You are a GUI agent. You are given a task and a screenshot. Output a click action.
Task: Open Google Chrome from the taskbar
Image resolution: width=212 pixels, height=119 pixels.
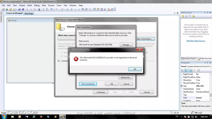pos(55,117)
